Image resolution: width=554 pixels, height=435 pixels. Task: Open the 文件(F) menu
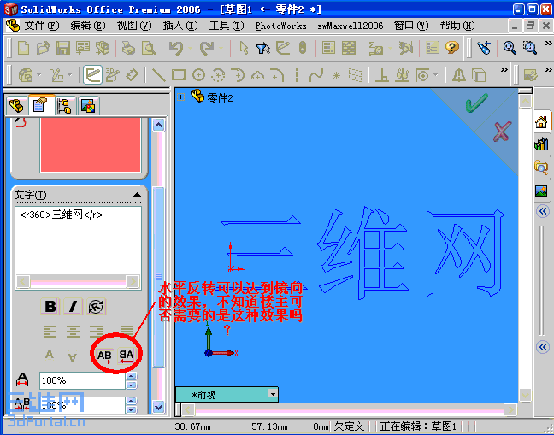point(42,26)
